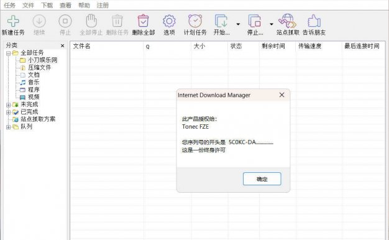Sort by 剩余时间 column header
389x240 pixels.
[x=277, y=47]
